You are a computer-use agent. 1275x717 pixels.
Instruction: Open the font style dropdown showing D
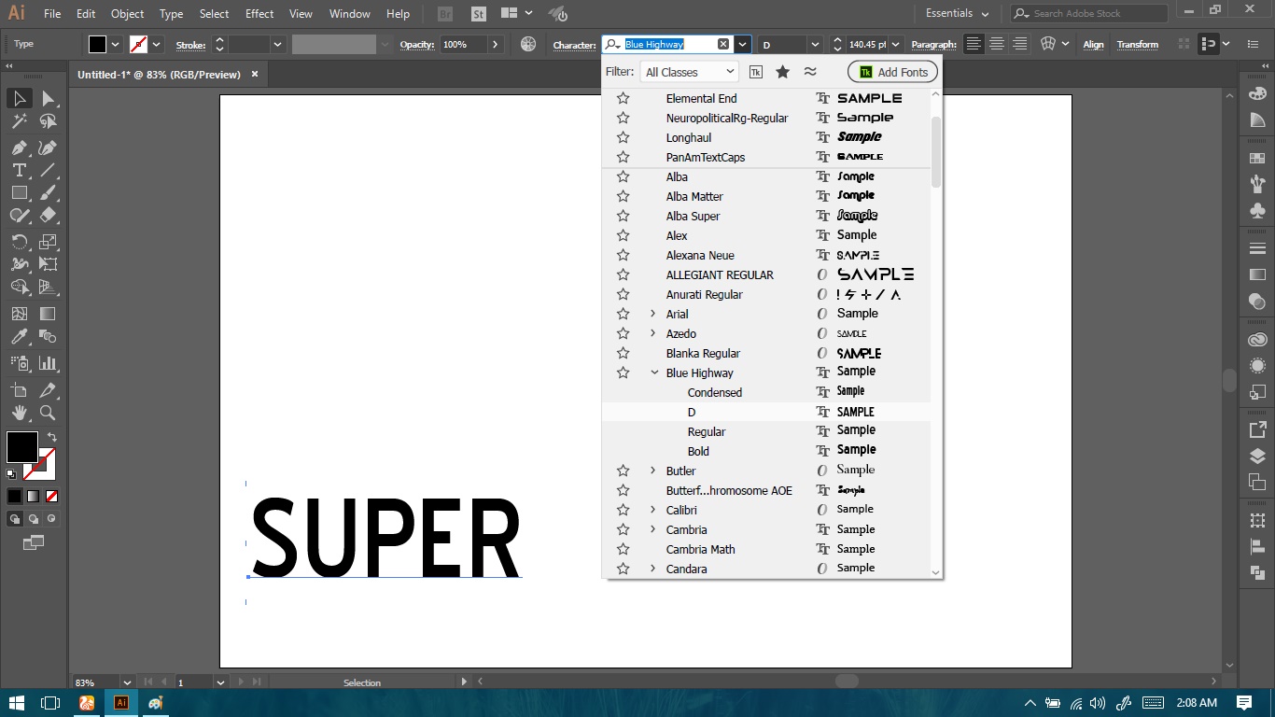(x=814, y=44)
